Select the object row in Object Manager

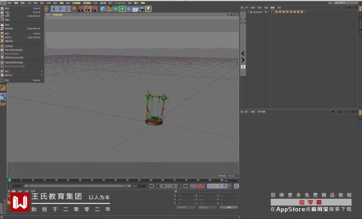click(258, 12)
